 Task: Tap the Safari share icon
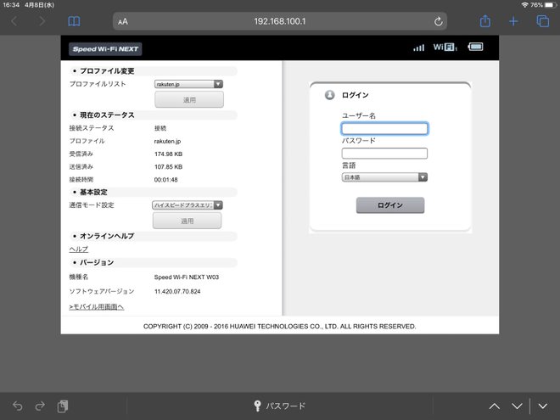484,21
